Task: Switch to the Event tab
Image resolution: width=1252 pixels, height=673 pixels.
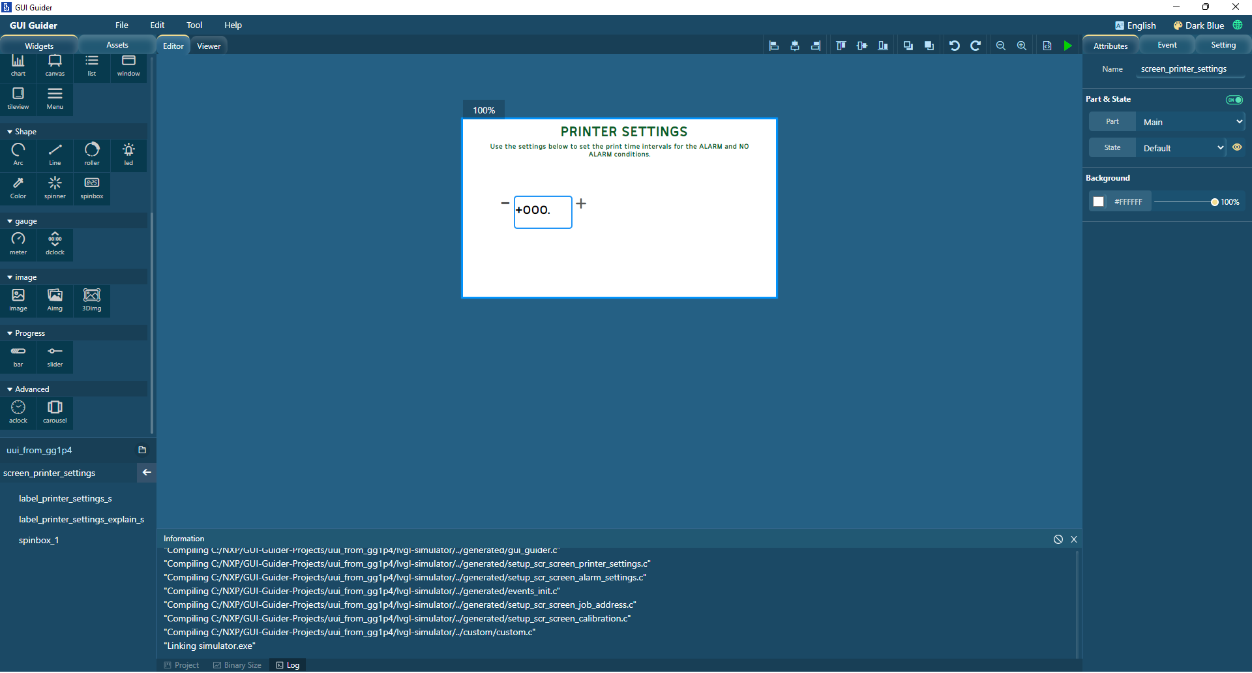Action: coord(1167,45)
